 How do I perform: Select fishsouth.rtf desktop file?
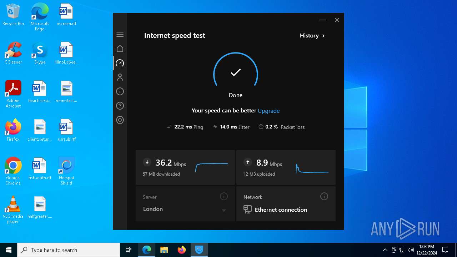(x=40, y=169)
